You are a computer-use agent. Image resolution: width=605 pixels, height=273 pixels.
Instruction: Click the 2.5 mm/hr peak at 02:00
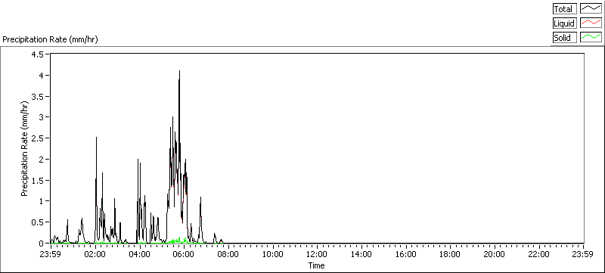(x=97, y=138)
